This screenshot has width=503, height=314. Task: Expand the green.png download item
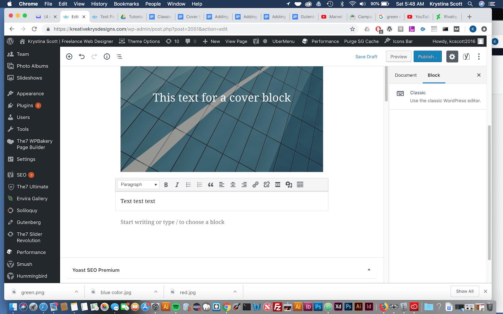click(x=76, y=292)
